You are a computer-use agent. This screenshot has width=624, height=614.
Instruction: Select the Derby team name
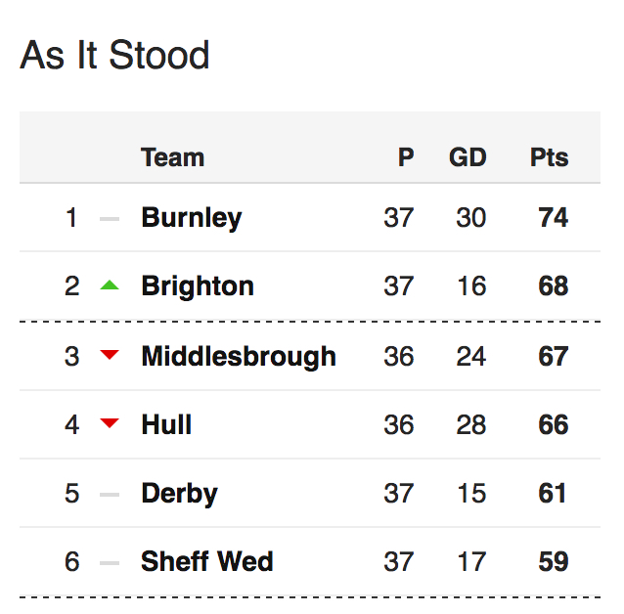180,494
